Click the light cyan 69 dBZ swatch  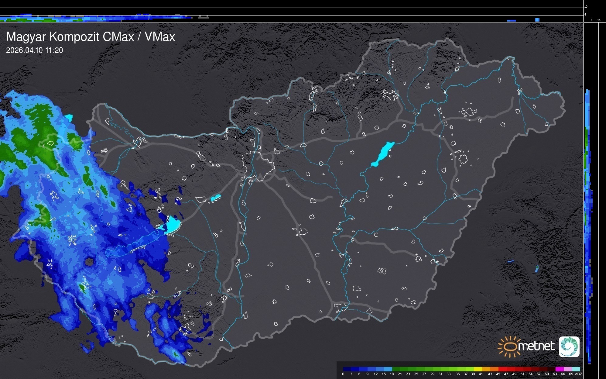576,369
